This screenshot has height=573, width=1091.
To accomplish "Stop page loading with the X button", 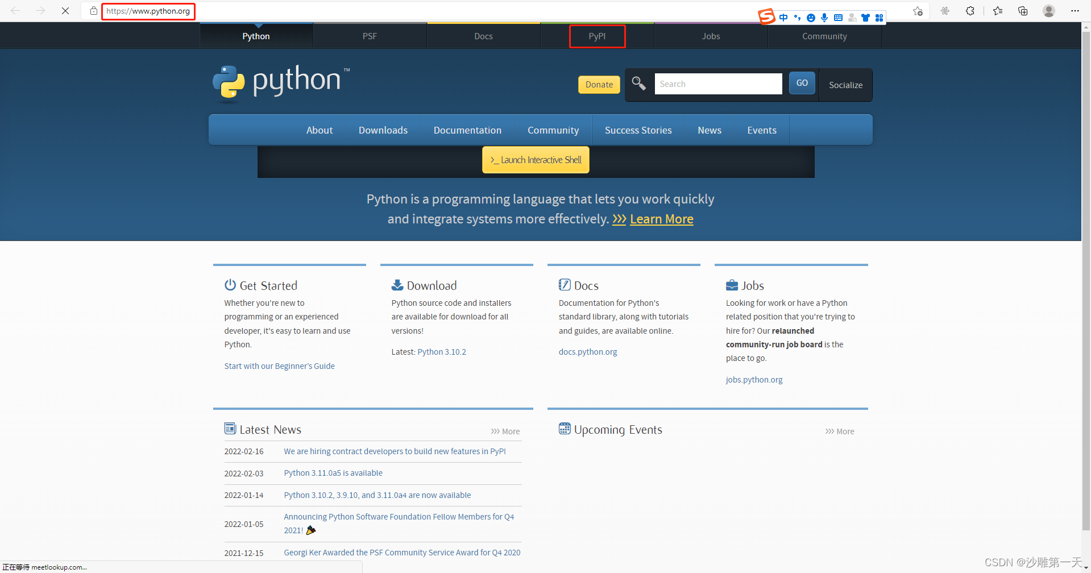I will tap(65, 11).
